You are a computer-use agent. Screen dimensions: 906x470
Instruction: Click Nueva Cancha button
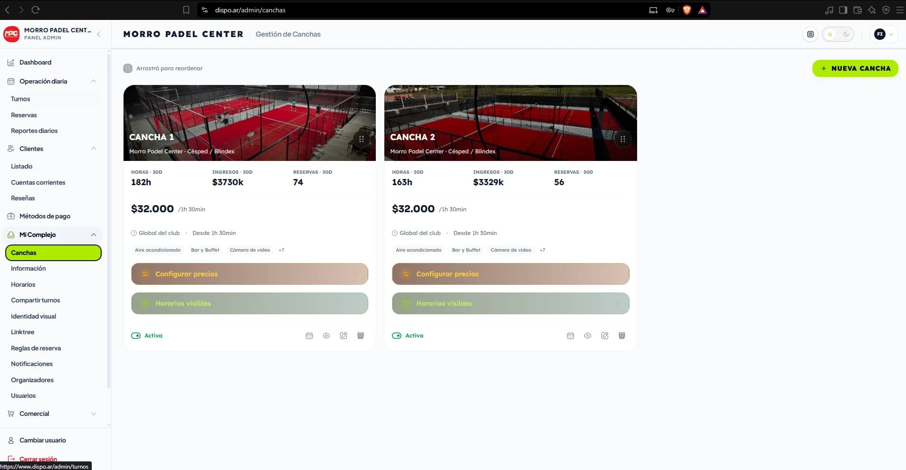click(855, 68)
